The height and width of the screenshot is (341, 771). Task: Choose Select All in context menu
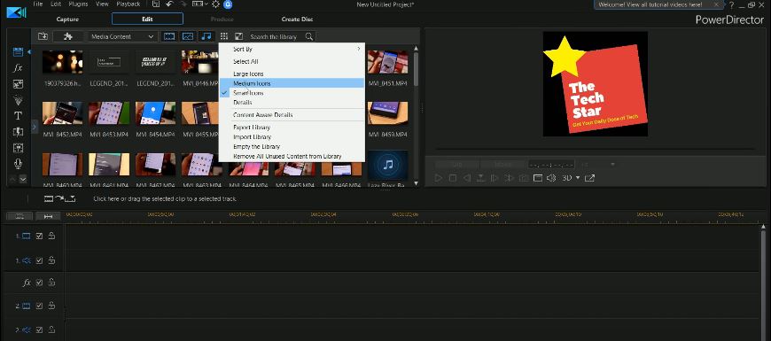tap(292, 61)
